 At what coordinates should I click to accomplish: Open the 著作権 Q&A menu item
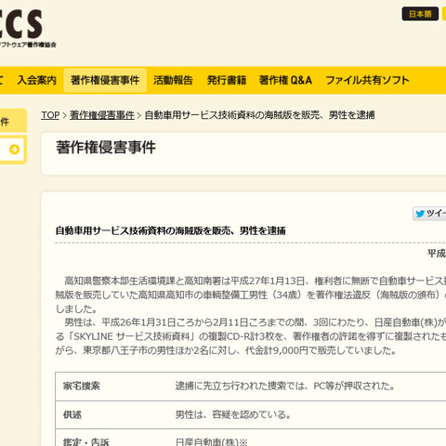pos(285,80)
